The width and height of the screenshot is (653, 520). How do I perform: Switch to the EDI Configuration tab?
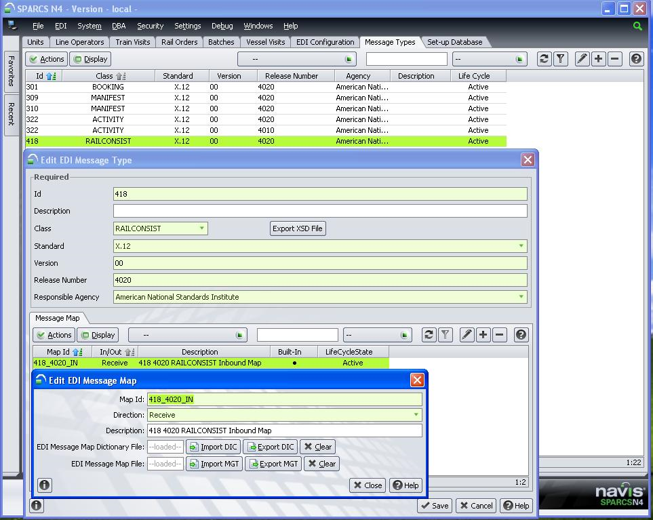[x=325, y=42]
